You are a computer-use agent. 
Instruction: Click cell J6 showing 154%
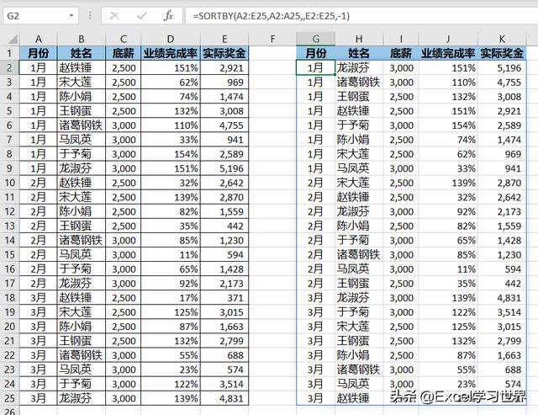pos(448,125)
